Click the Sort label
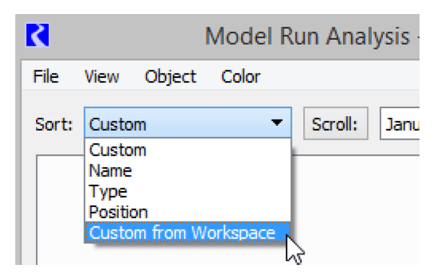This screenshot has height=279, width=436. (54, 125)
